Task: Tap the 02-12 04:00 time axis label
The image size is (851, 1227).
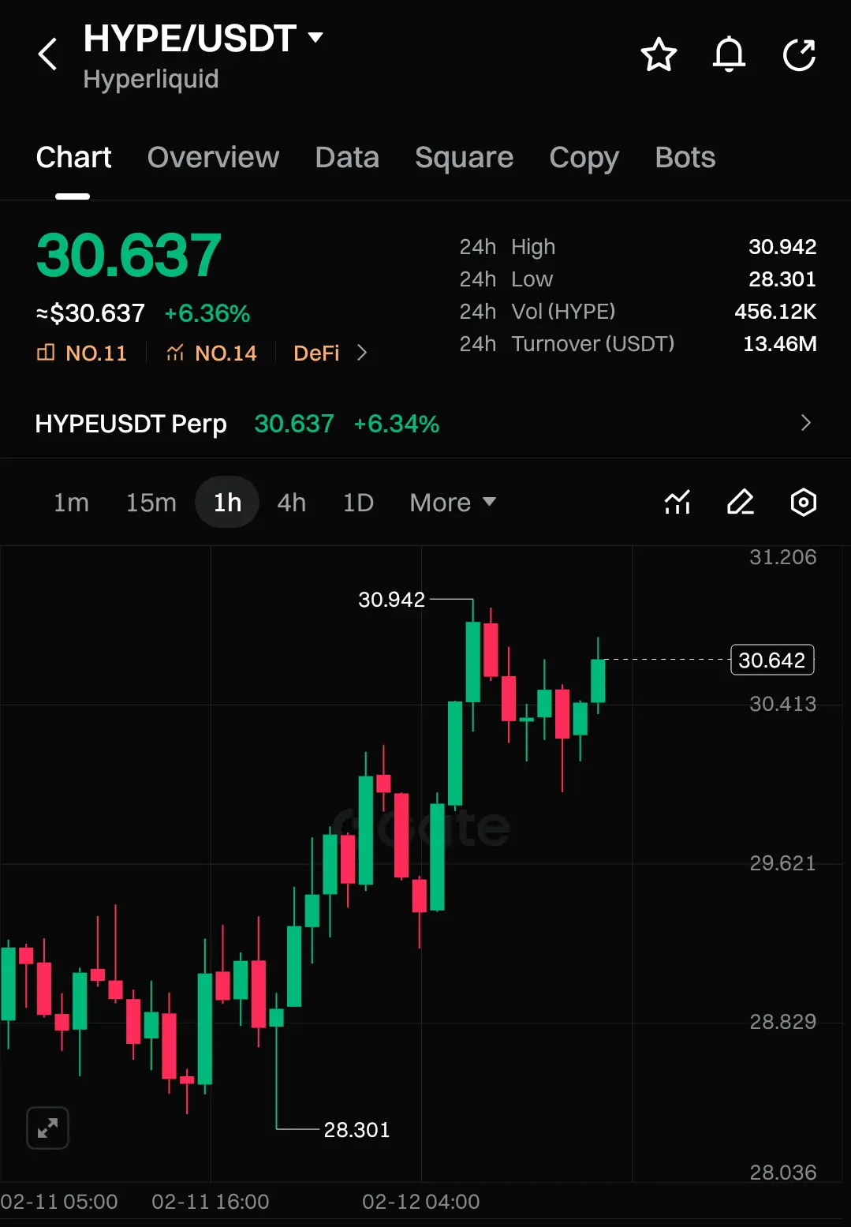Action: coord(421,1202)
